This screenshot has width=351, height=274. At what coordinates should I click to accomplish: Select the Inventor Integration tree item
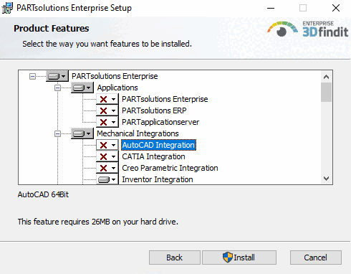(x=158, y=179)
